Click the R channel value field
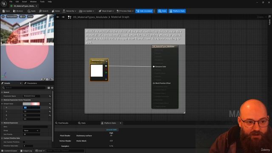272x153 pixels. click(x=31, y=108)
